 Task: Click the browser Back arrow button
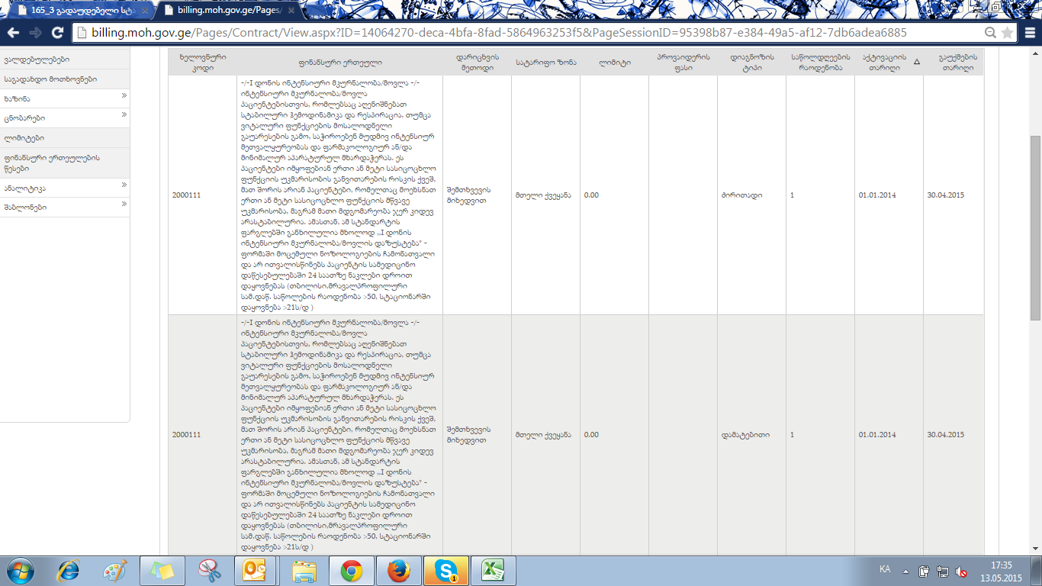click(x=13, y=33)
